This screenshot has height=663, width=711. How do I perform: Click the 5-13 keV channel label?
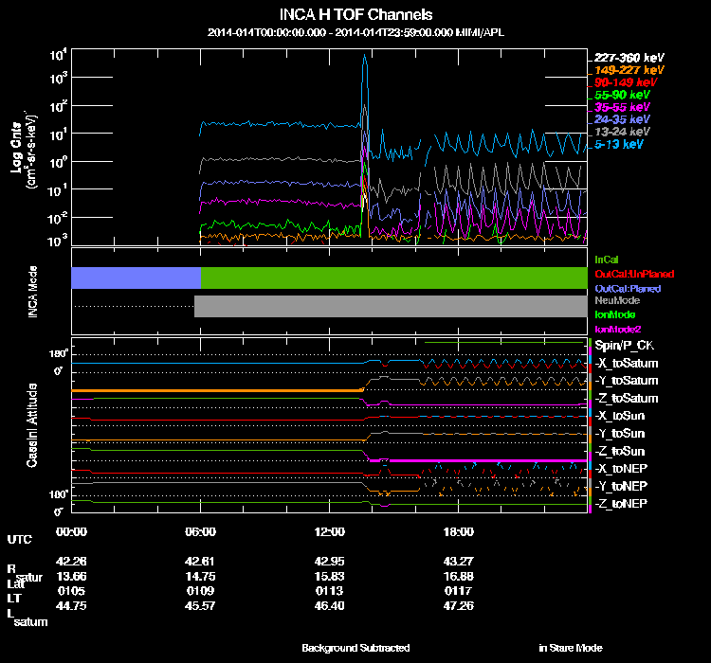tap(622, 145)
